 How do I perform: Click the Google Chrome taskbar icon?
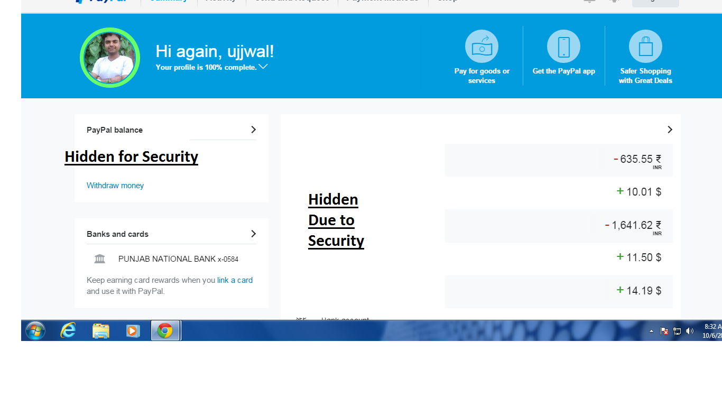point(165,331)
